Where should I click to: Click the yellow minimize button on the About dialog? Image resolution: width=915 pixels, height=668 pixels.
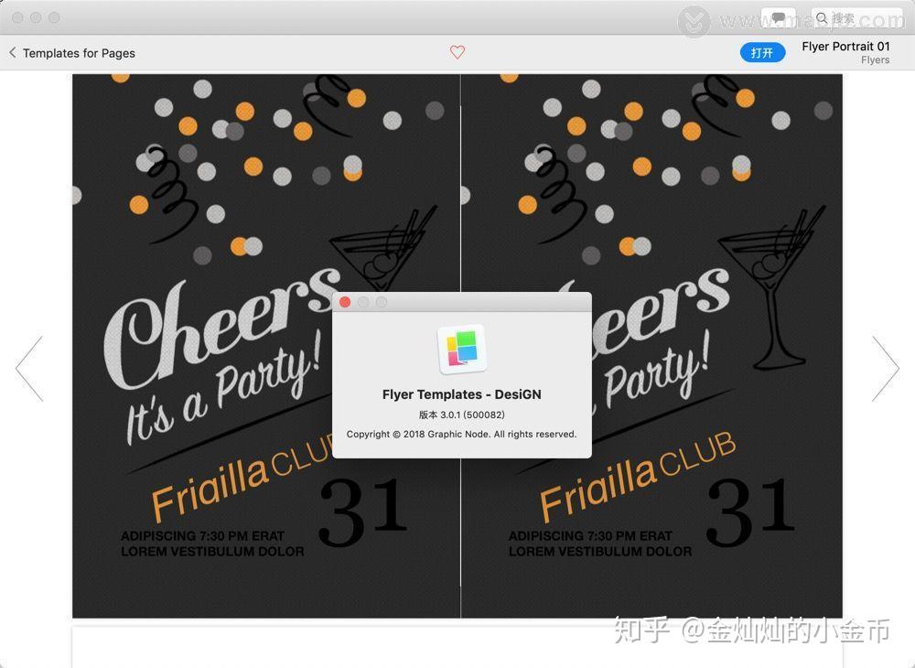pos(363,302)
